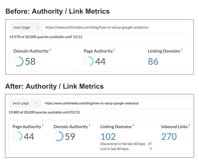
Task: Click the arrow on the Before exact page selector
Action: tap(38, 27)
